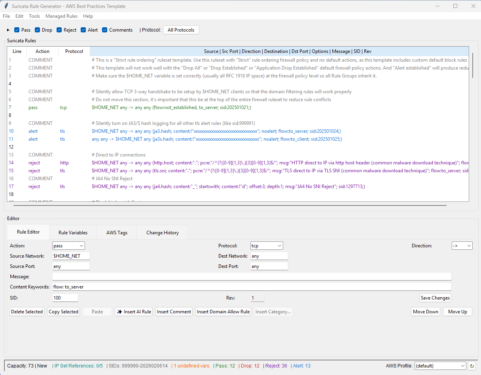Click the '1 undefined vars' status entry
This screenshot has height=375, width=481.
click(191, 366)
